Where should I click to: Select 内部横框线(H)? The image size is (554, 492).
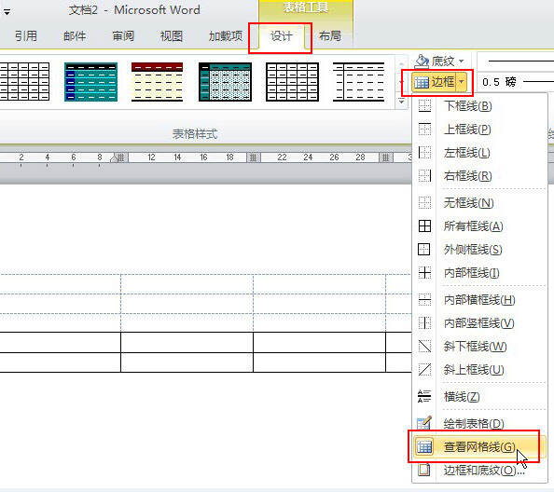(479, 300)
